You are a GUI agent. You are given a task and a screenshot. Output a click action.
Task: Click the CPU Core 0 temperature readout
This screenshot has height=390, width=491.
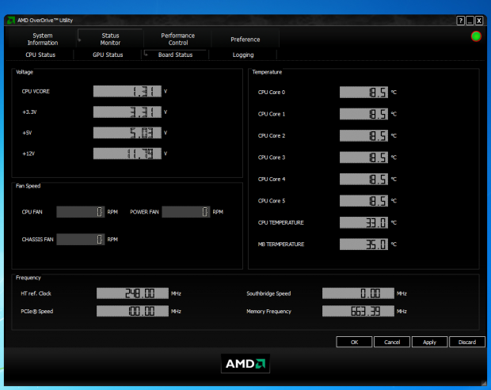363,93
